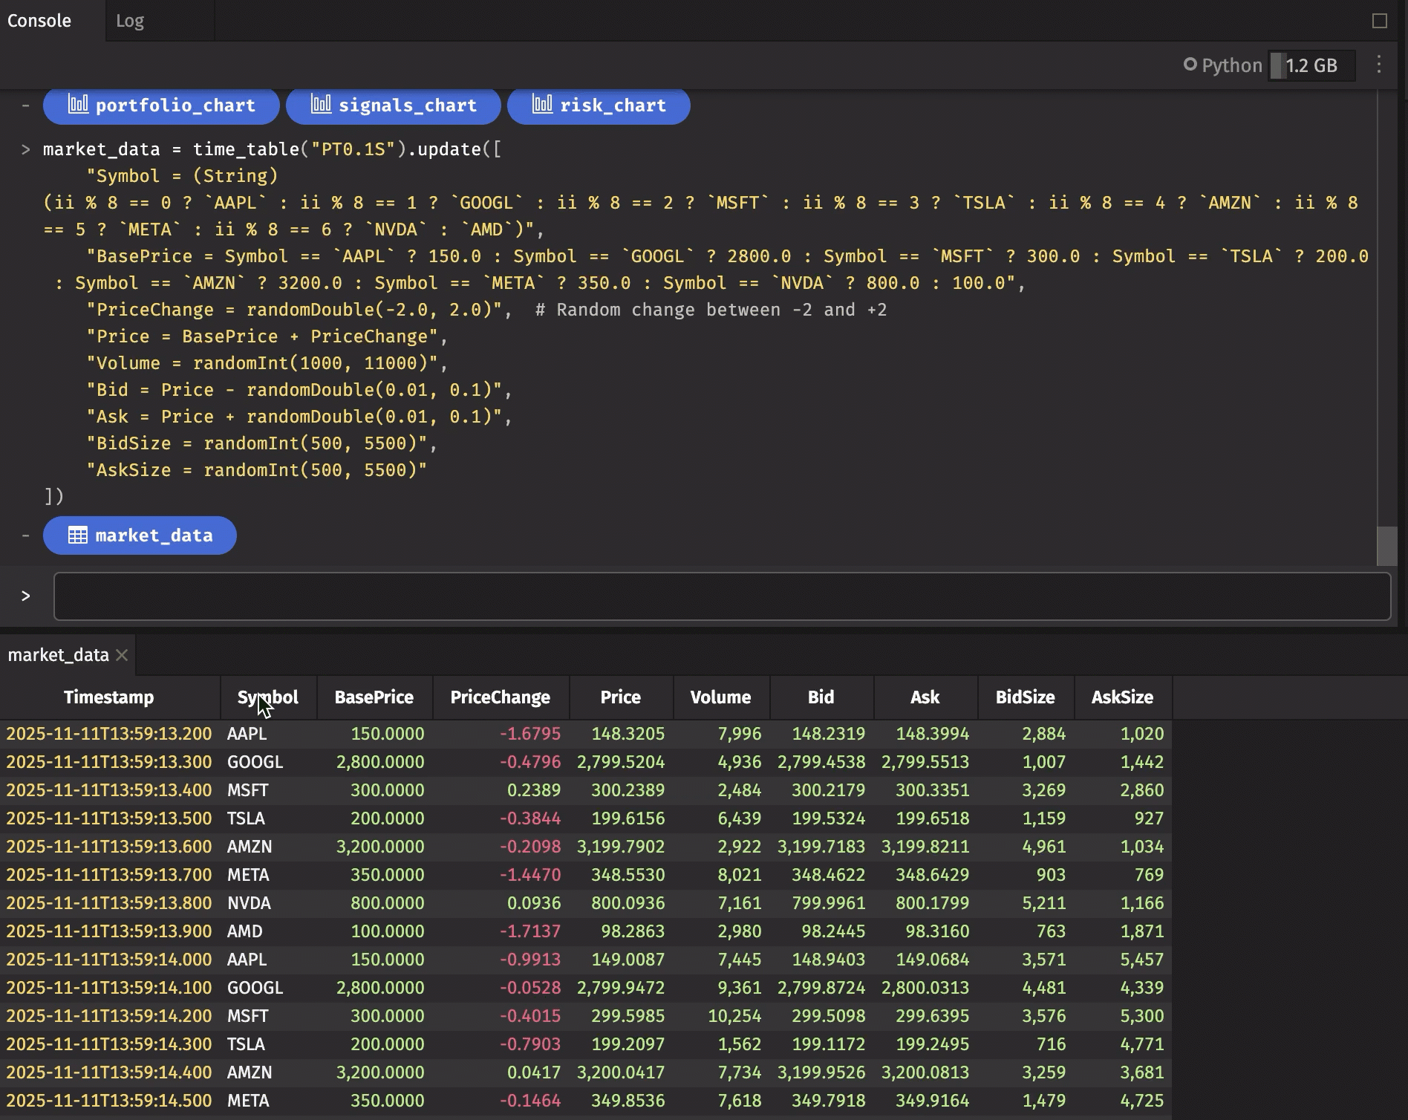
Task: Sort the table by Symbol column
Action: click(268, 697)
